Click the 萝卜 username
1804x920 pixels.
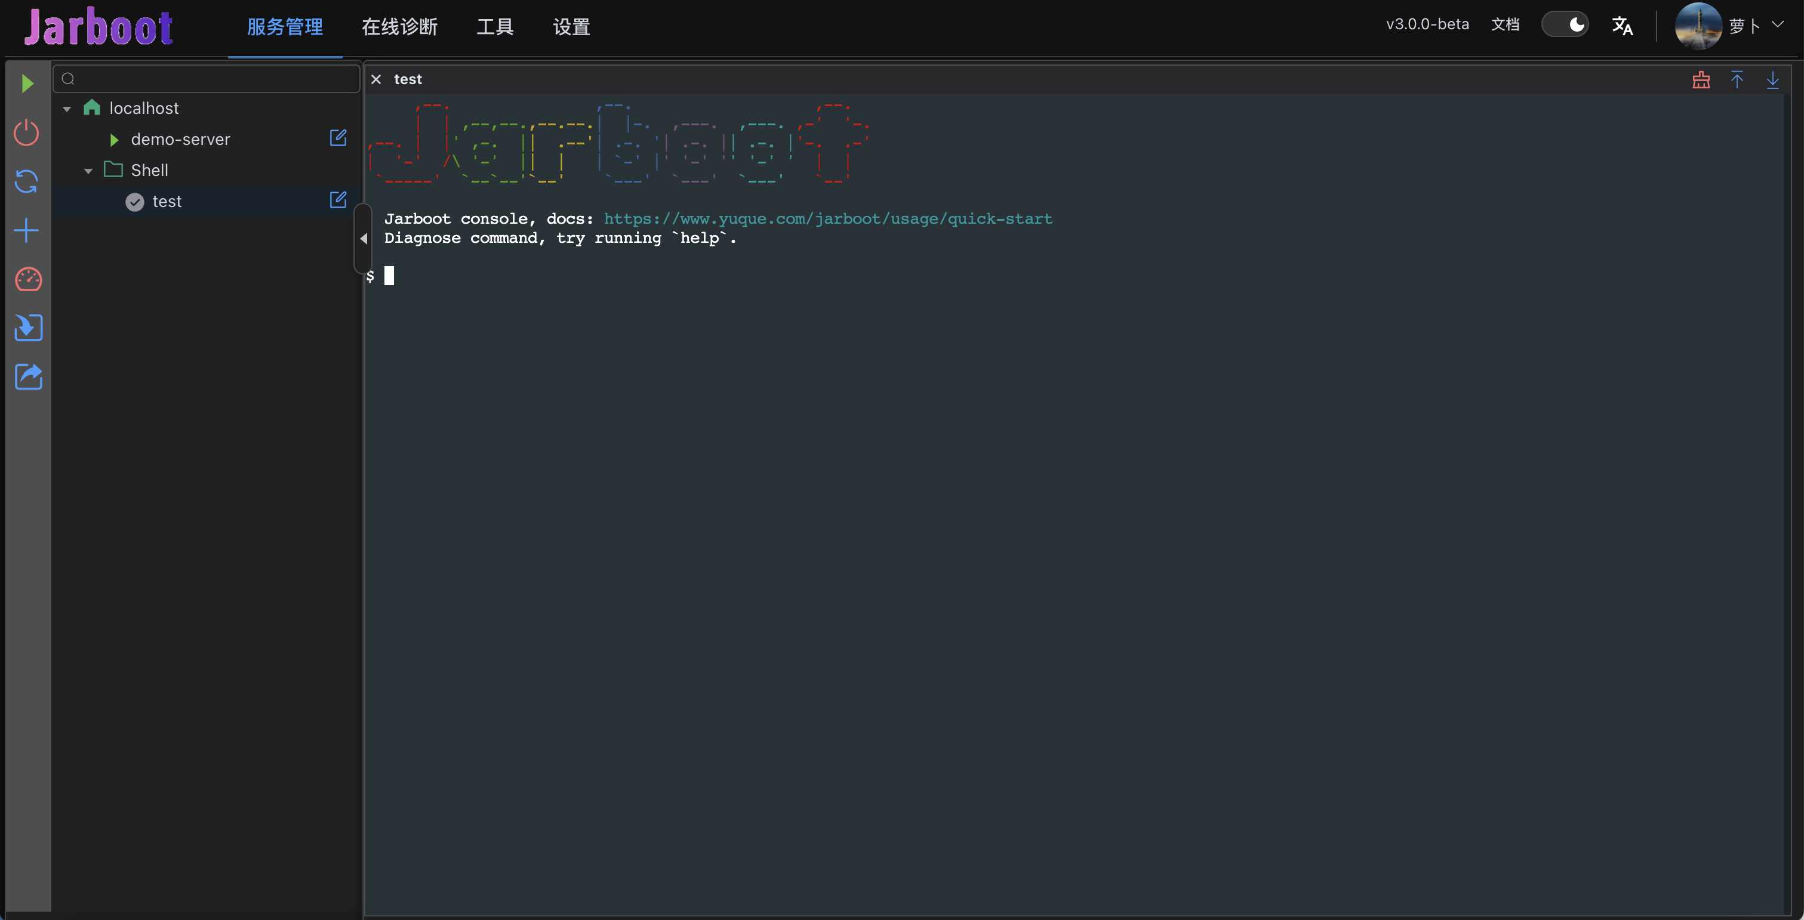click(x=1744, y=26)
